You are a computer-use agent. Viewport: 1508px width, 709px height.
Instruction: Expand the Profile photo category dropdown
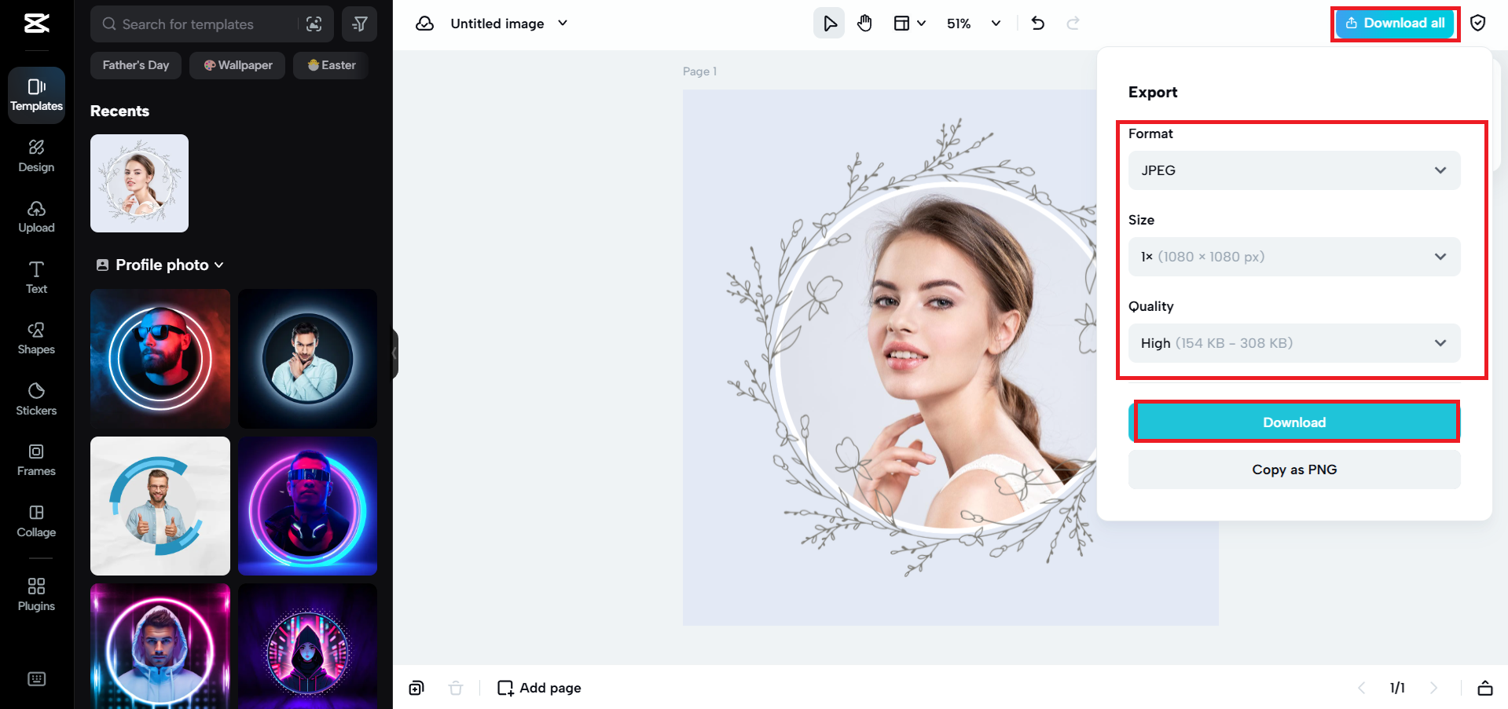point(160,265)
